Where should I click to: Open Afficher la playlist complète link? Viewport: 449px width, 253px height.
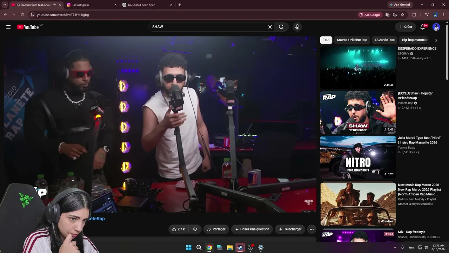(415, 204)
